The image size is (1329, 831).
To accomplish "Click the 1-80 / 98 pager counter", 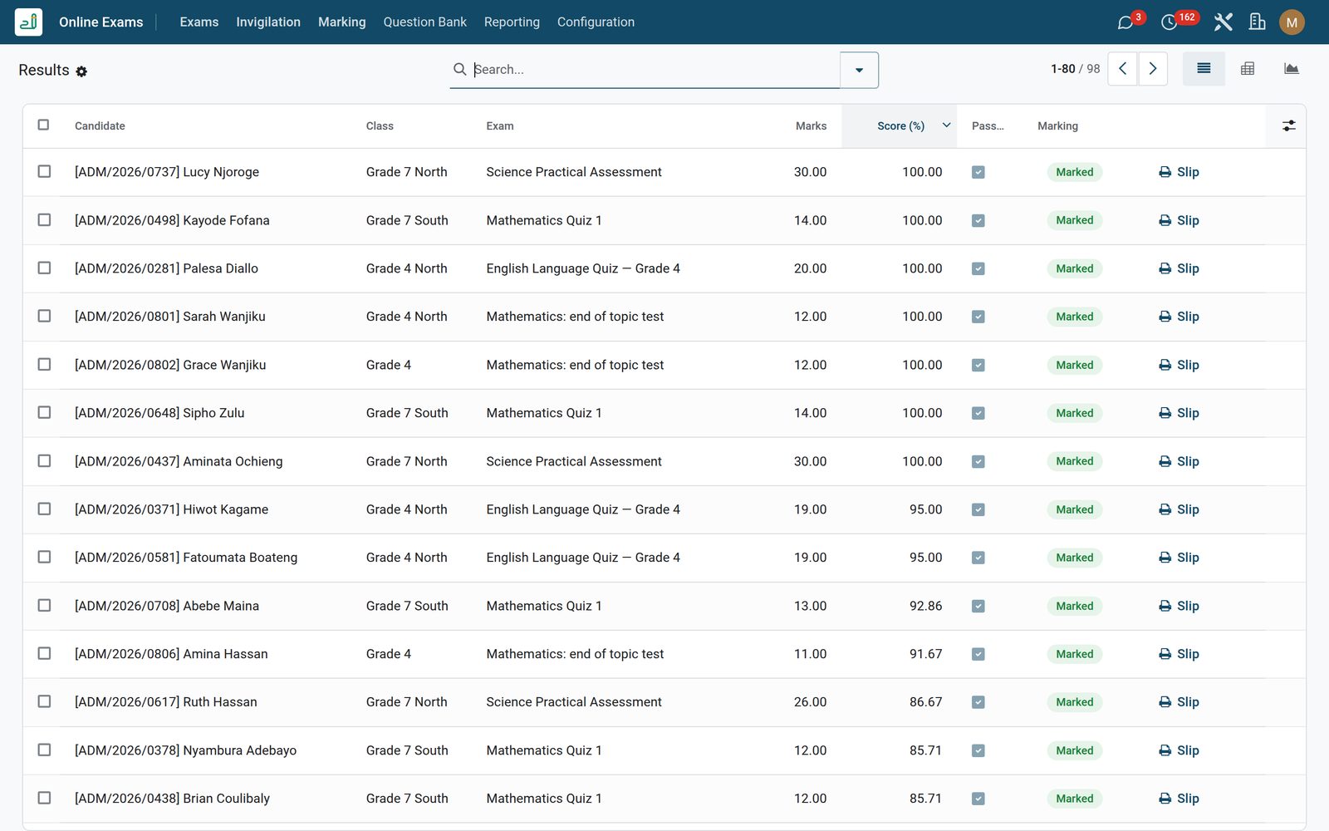I will tap(1075, 69).
